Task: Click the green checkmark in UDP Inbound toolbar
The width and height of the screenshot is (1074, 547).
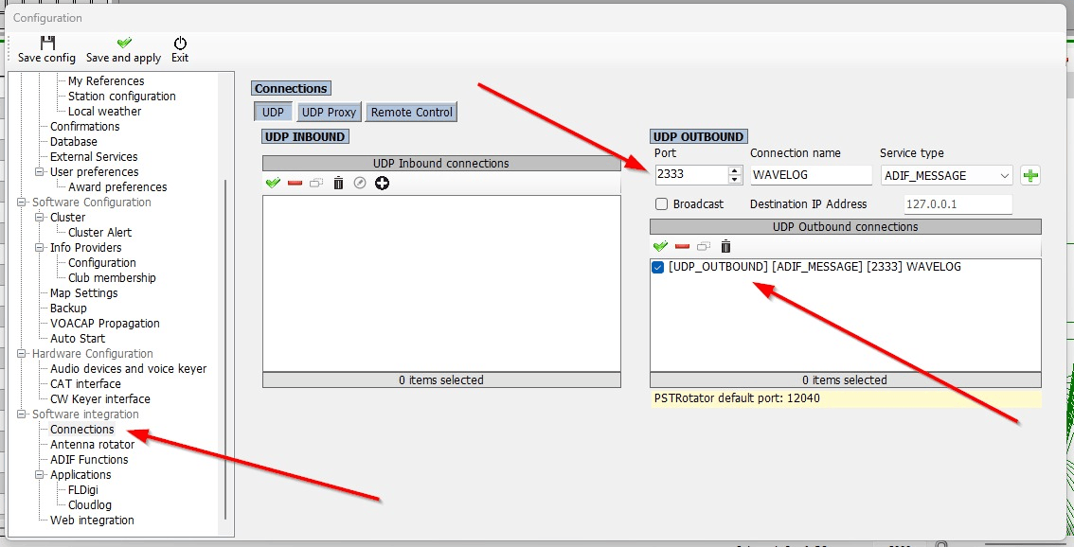Action: [x=274, y=183]
